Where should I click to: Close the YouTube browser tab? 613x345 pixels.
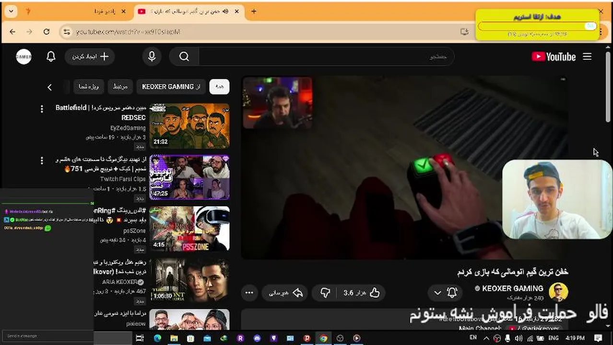click(x=236, y=11)
